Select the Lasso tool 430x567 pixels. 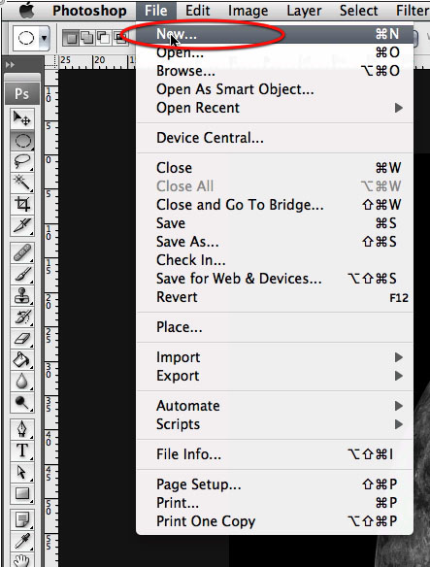point(22,161)
